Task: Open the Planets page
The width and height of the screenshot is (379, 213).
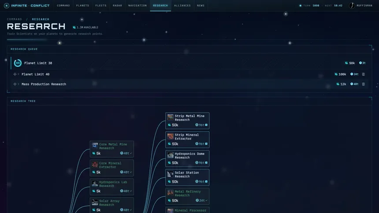Action: [x=82, y=6]
